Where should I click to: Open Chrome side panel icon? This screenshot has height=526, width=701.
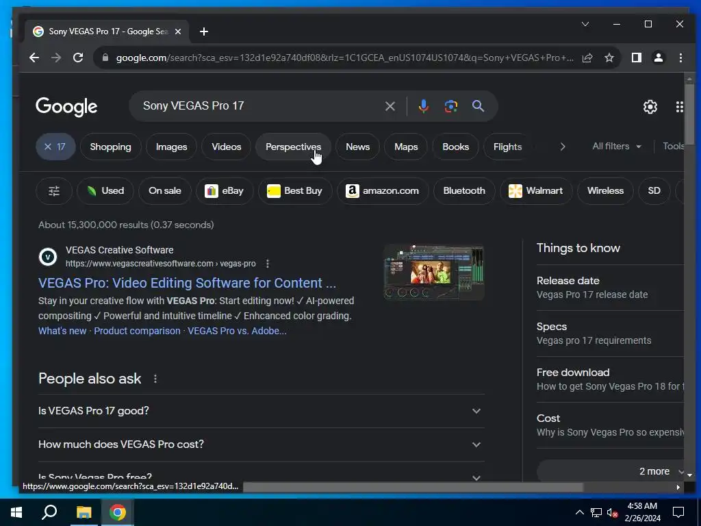click(x=637, y=58)
